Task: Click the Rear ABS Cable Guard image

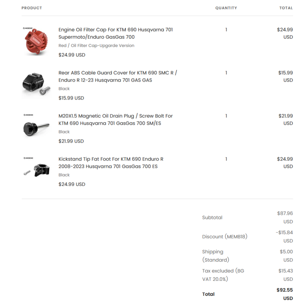Action: pos(36,85)
